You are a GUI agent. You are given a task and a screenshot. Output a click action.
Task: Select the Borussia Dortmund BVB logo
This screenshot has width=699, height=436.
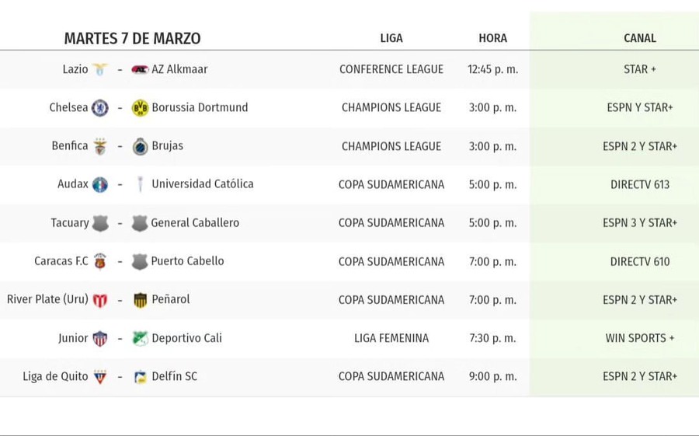140,108
